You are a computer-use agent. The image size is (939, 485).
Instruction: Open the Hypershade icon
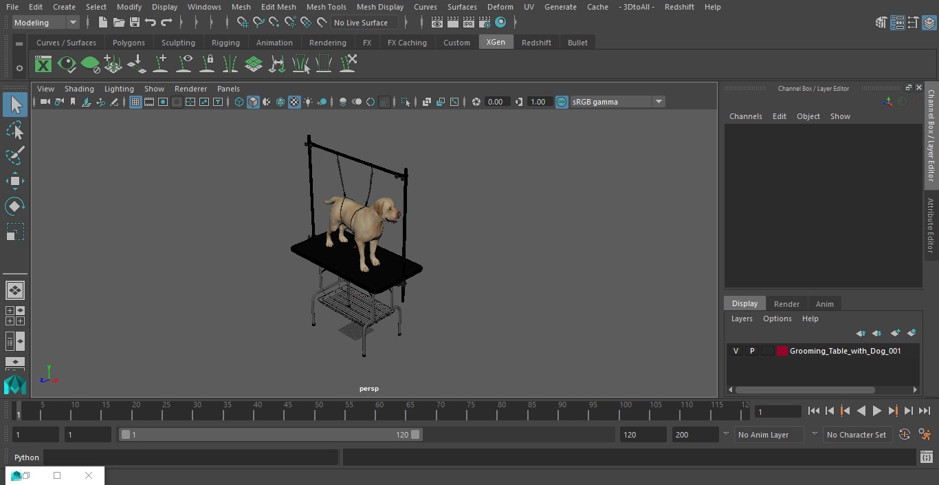click(x=500, y=23)
